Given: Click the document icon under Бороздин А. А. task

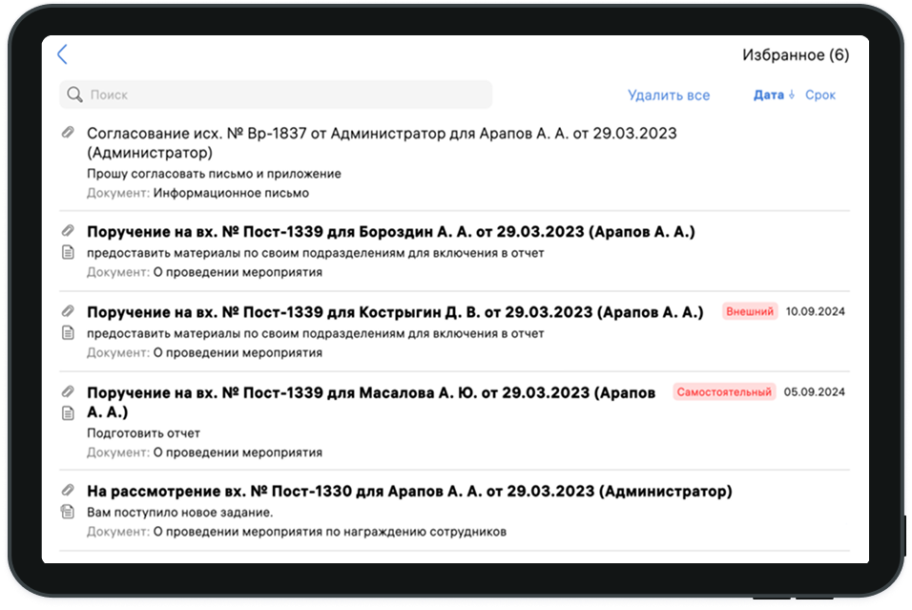Looking at the screenshot, I should click(x=68, y=253).
